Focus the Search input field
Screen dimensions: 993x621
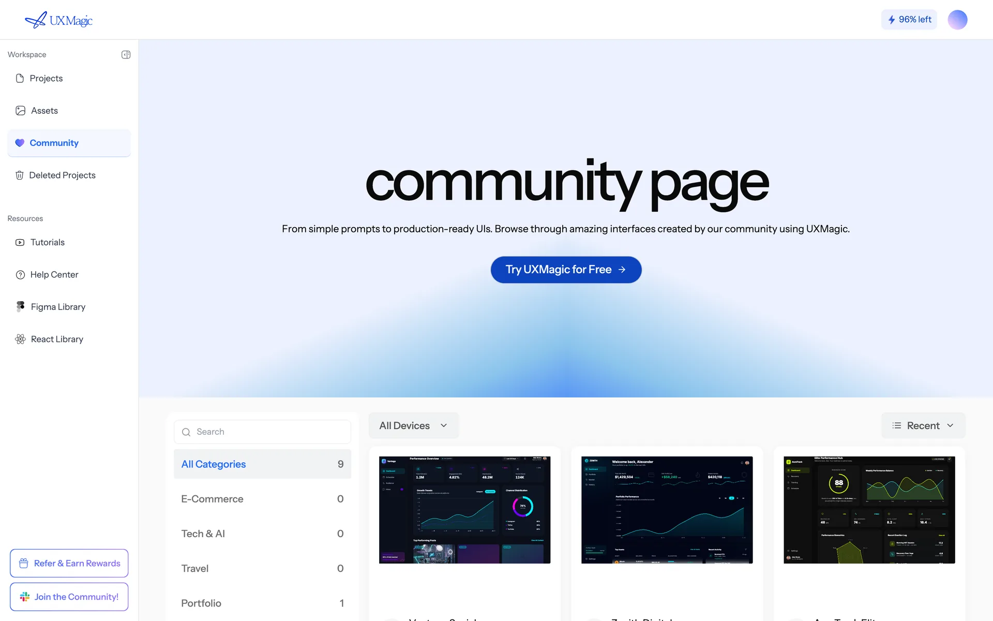[262, 432]
